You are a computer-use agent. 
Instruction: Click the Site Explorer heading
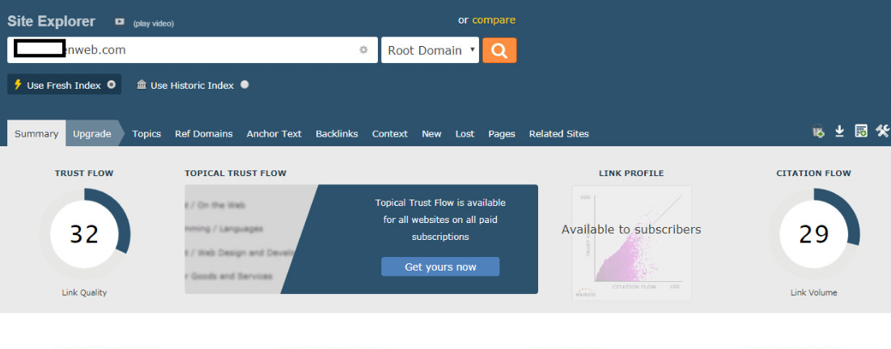[51, 22]
